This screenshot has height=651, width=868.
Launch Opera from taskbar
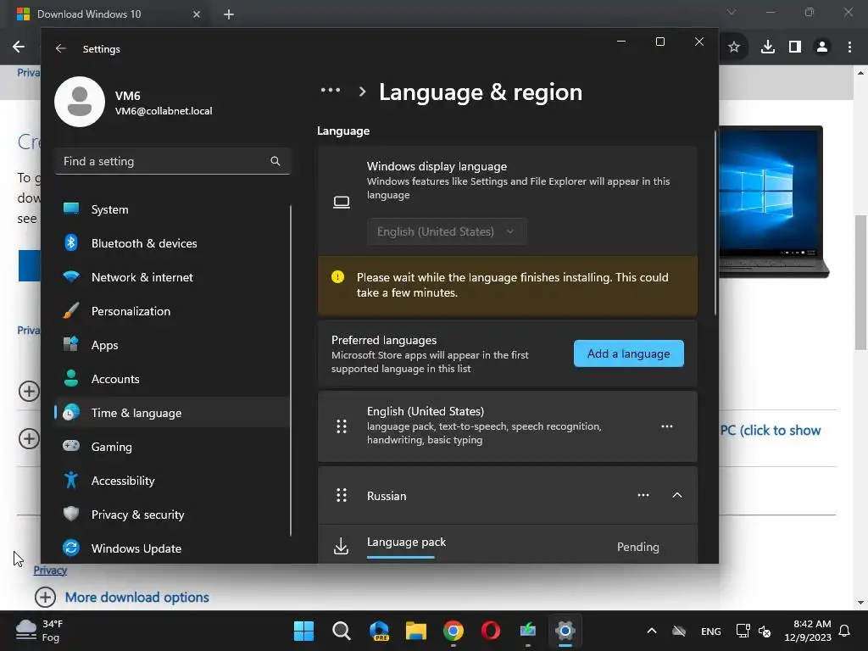[491, 631]
